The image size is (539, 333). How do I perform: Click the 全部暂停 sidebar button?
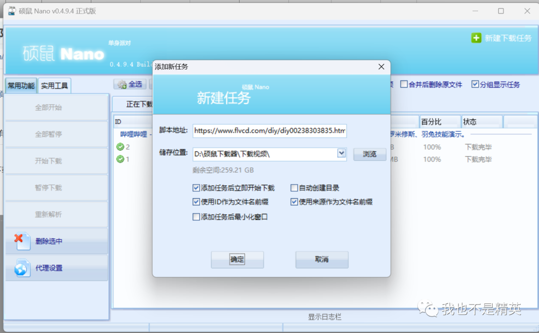coord(56,134)
